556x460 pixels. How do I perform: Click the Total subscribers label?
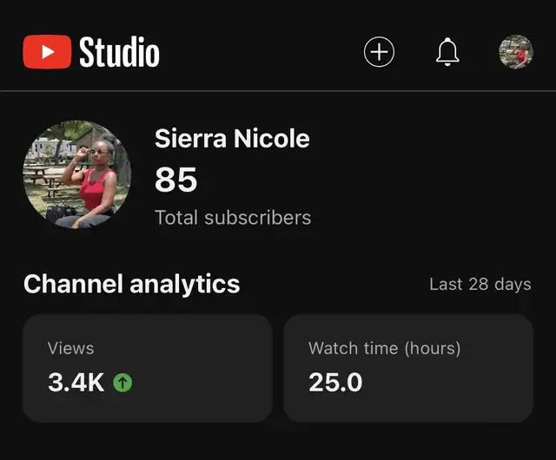pos(233,218)
